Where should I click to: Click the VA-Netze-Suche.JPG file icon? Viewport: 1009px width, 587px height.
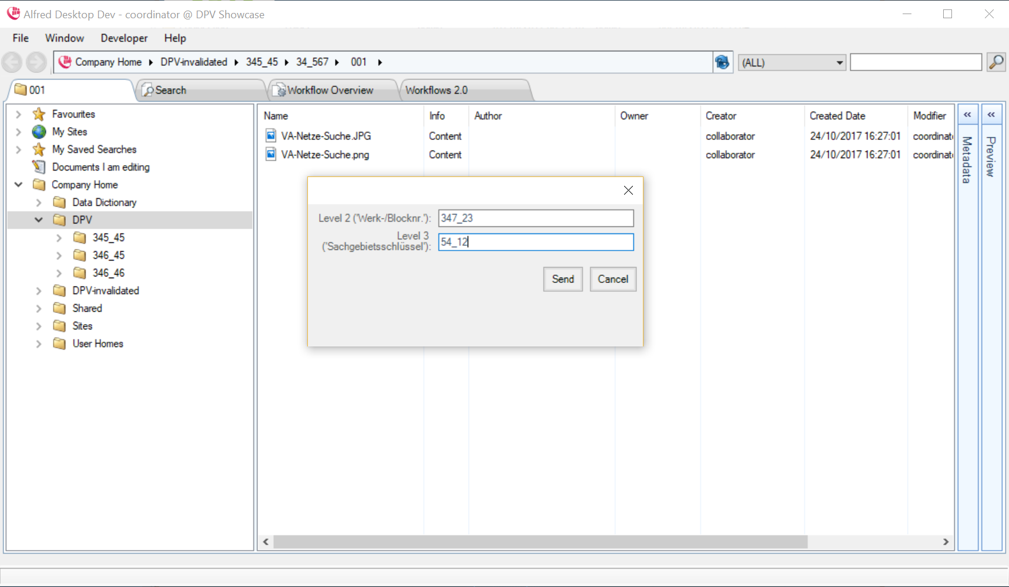pyautogui.click(x=271, y=136)
